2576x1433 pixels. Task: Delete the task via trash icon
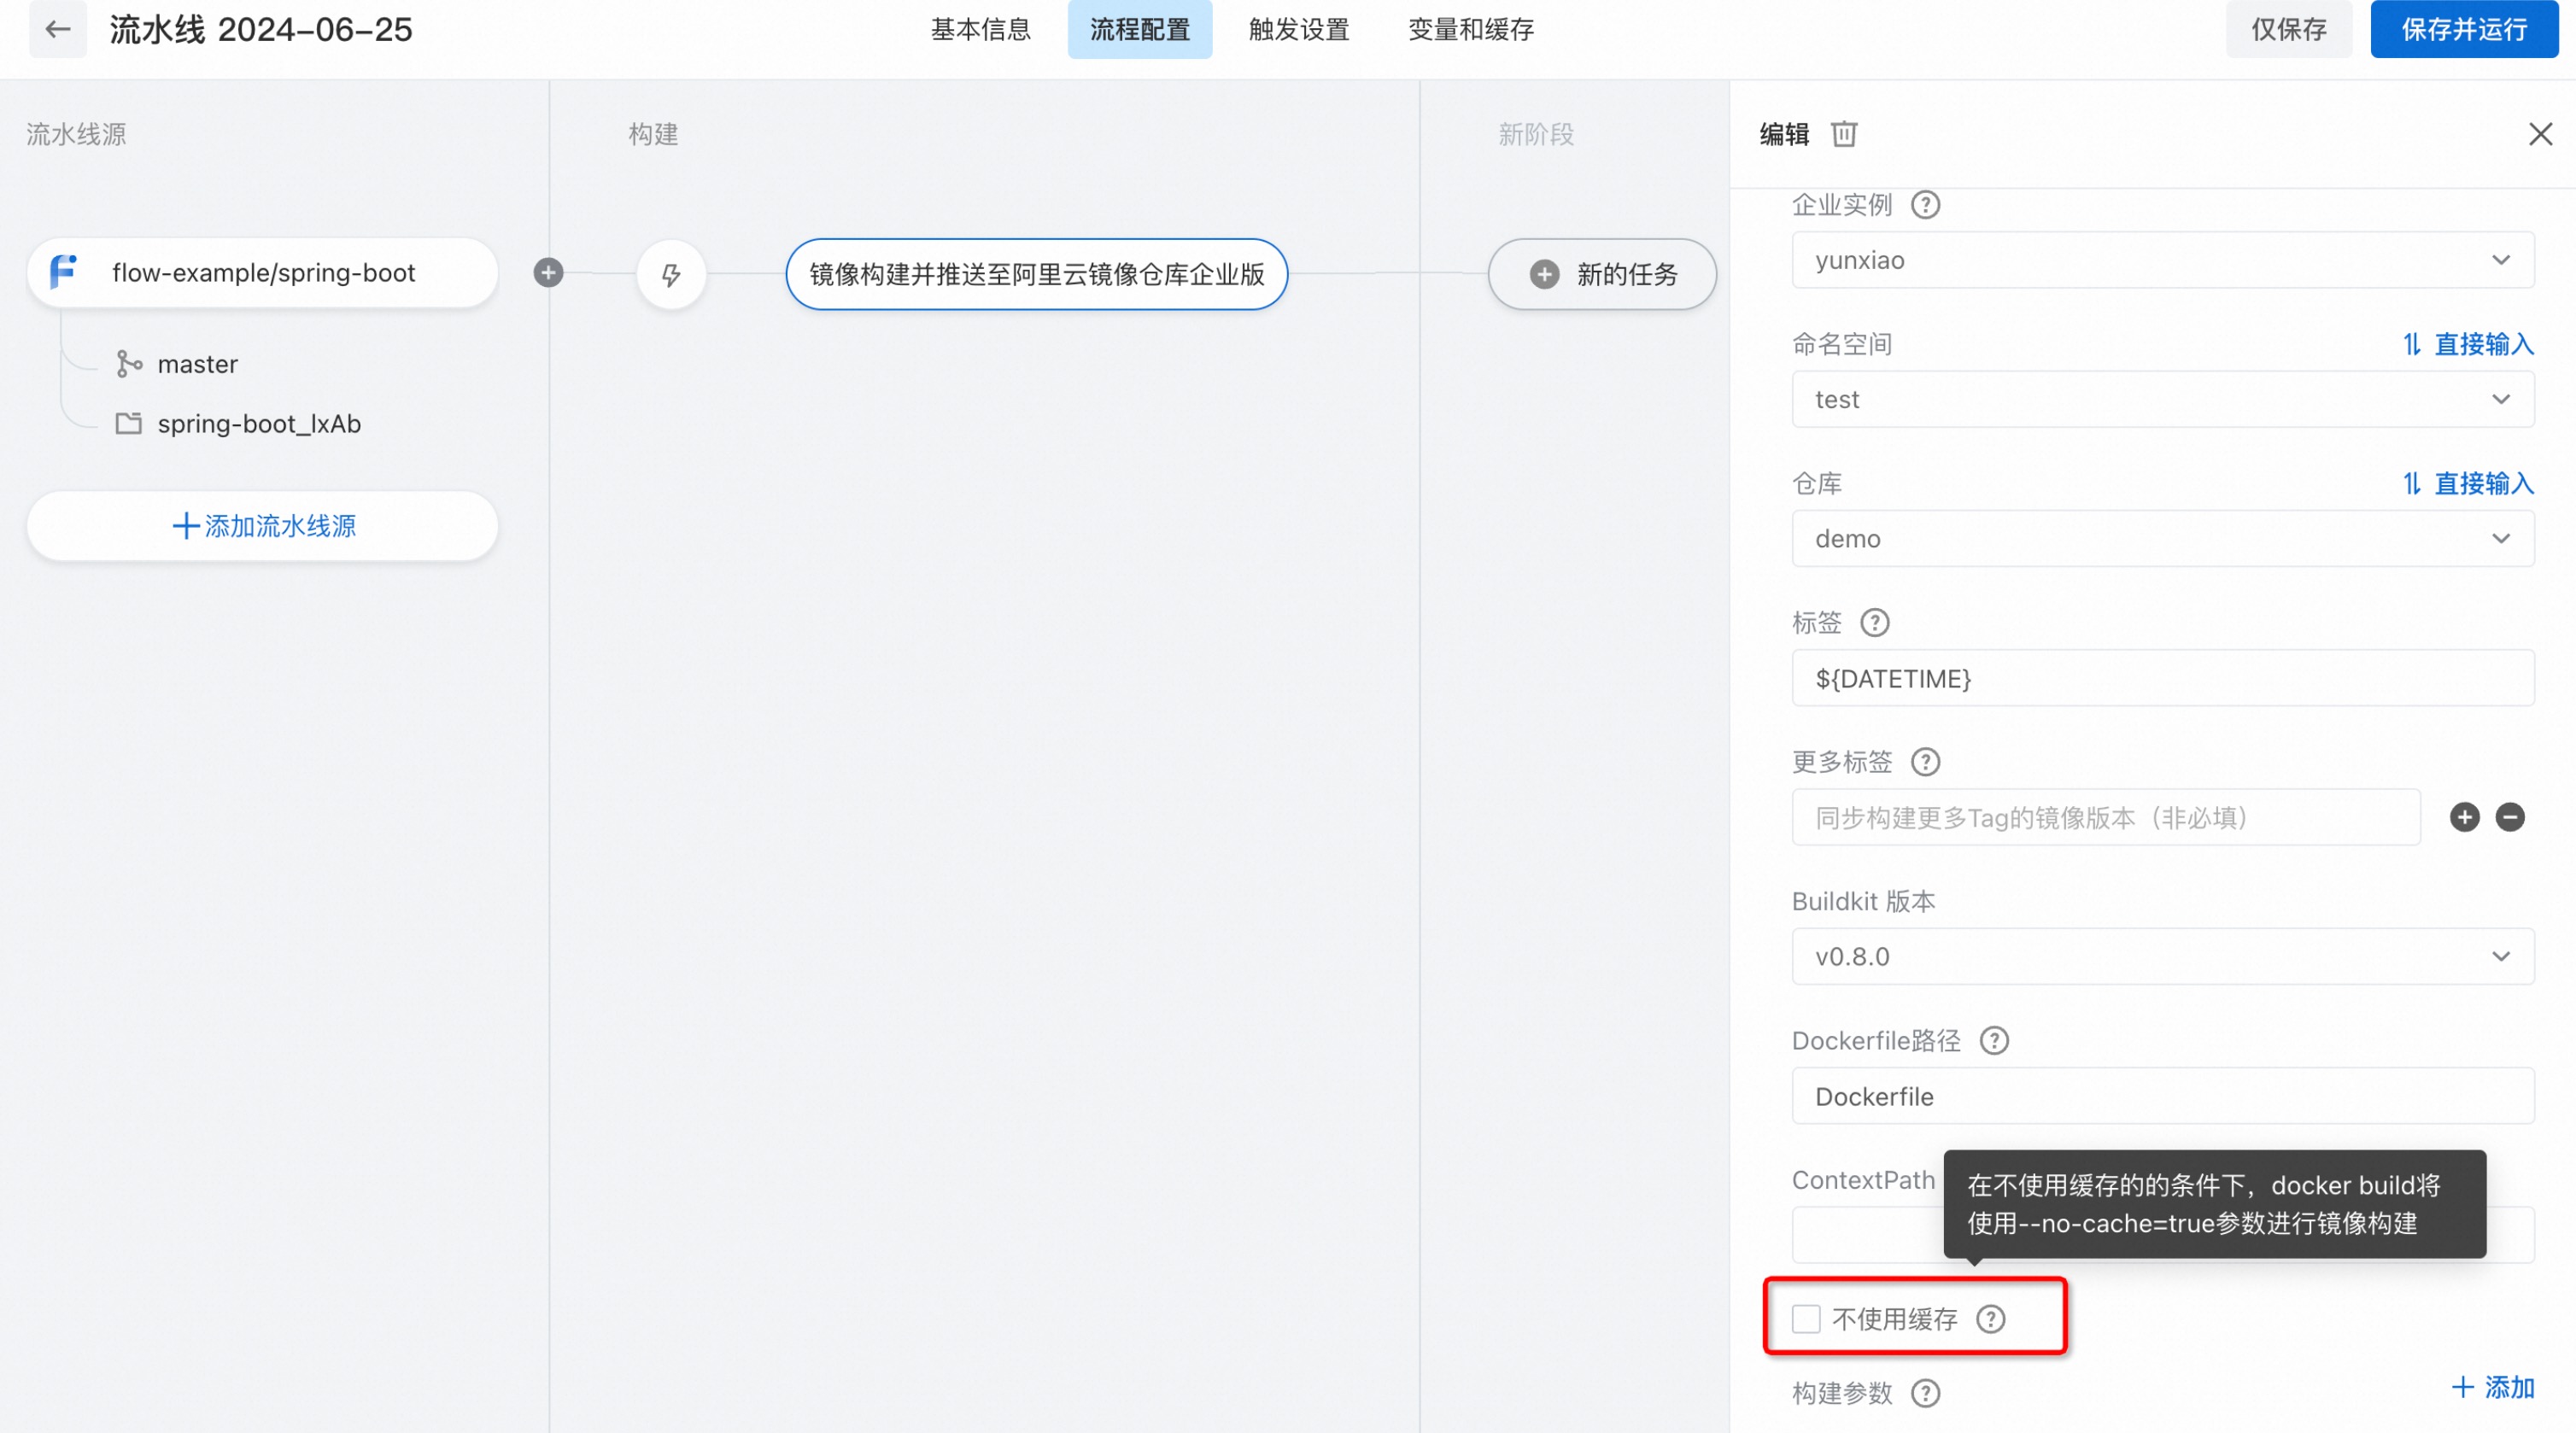tap(1844, 134)
